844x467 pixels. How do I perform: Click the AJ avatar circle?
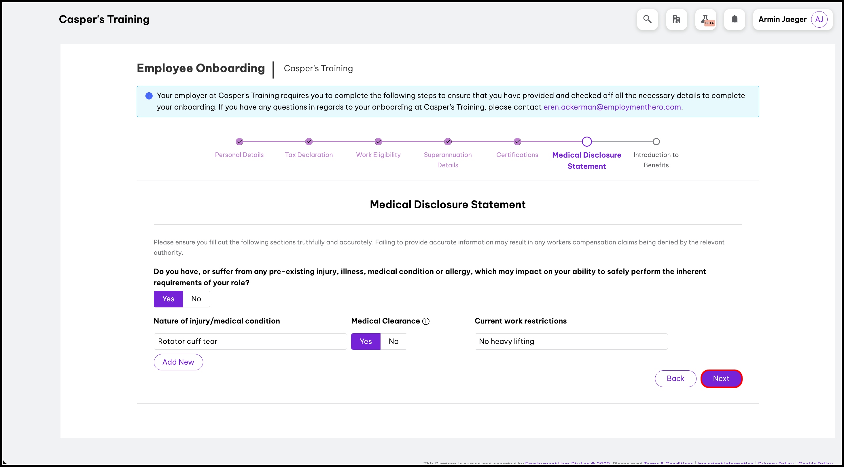pyautogui.click(x=819, y=20)
